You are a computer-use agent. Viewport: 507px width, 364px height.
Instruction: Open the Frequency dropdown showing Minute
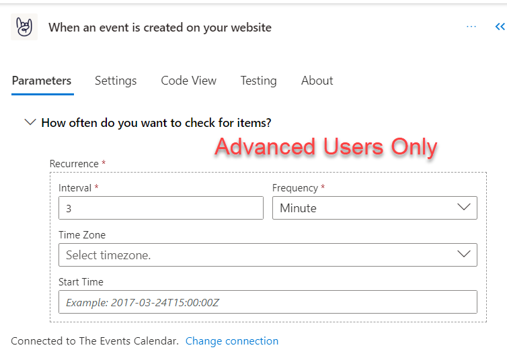375,208
